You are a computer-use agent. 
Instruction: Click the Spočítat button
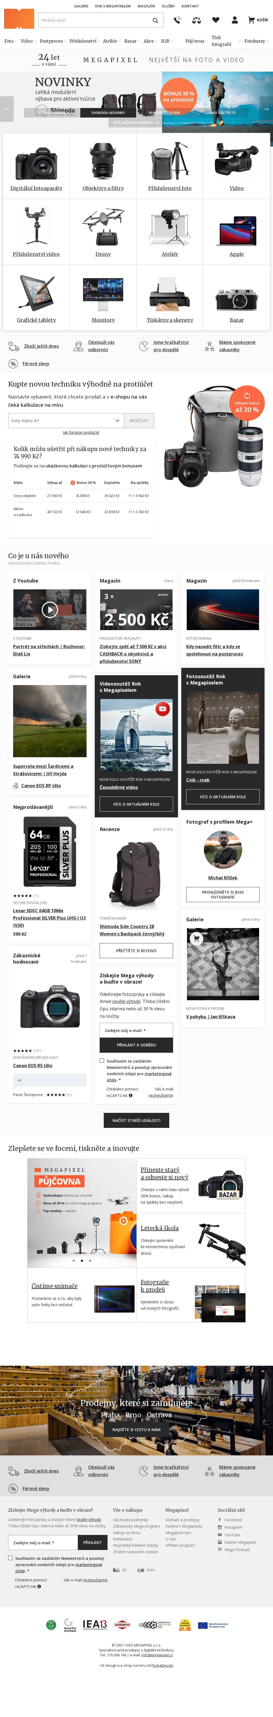pyautogui.click(x=139, y=421)
